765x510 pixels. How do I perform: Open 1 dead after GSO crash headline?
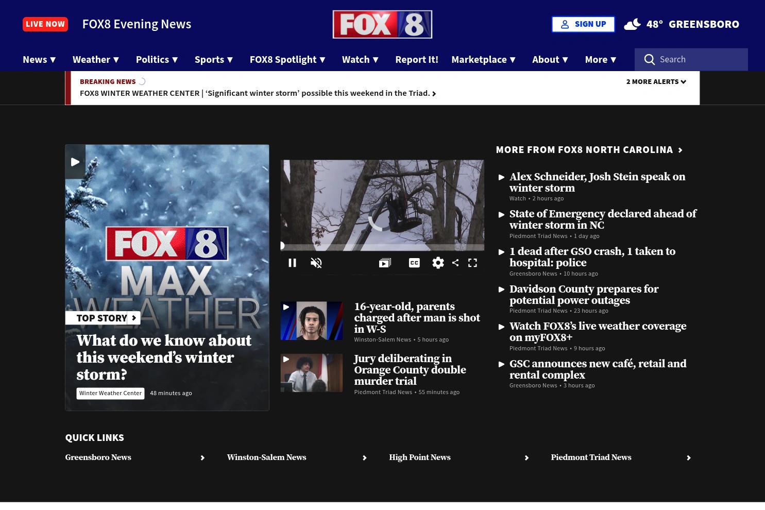coord(592,257)
